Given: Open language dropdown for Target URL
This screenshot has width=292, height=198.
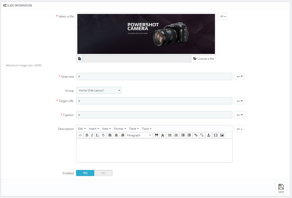Looking at the screenshot, I should click(x=240, y=101).
